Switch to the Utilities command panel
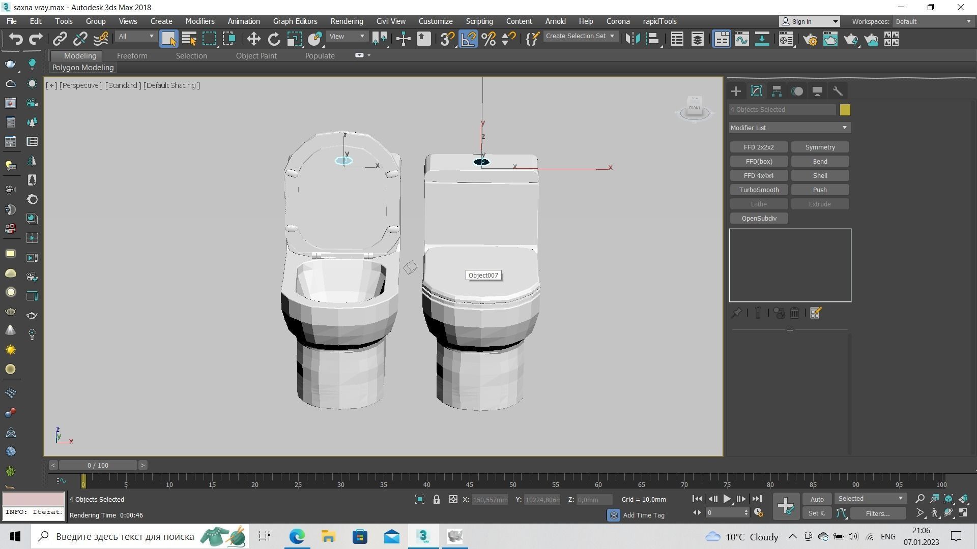This screenshot has width=977, height=549. [838, 91]
